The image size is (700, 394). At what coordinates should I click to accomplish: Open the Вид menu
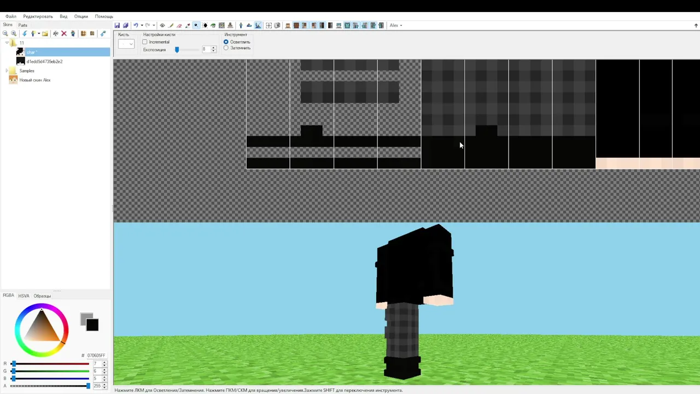63,16
